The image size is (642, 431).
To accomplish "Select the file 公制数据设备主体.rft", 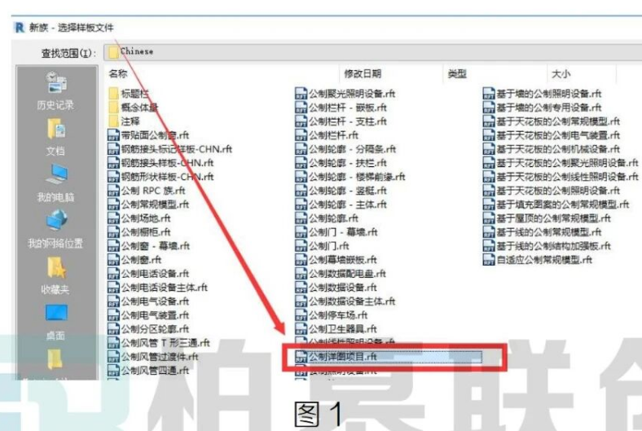I will 345,301.
